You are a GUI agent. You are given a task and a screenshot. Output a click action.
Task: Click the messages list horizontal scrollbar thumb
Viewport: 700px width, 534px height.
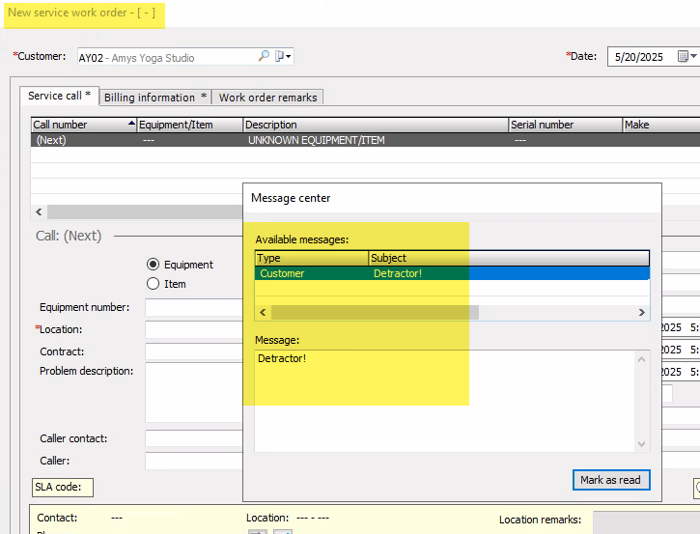point(375,312)
